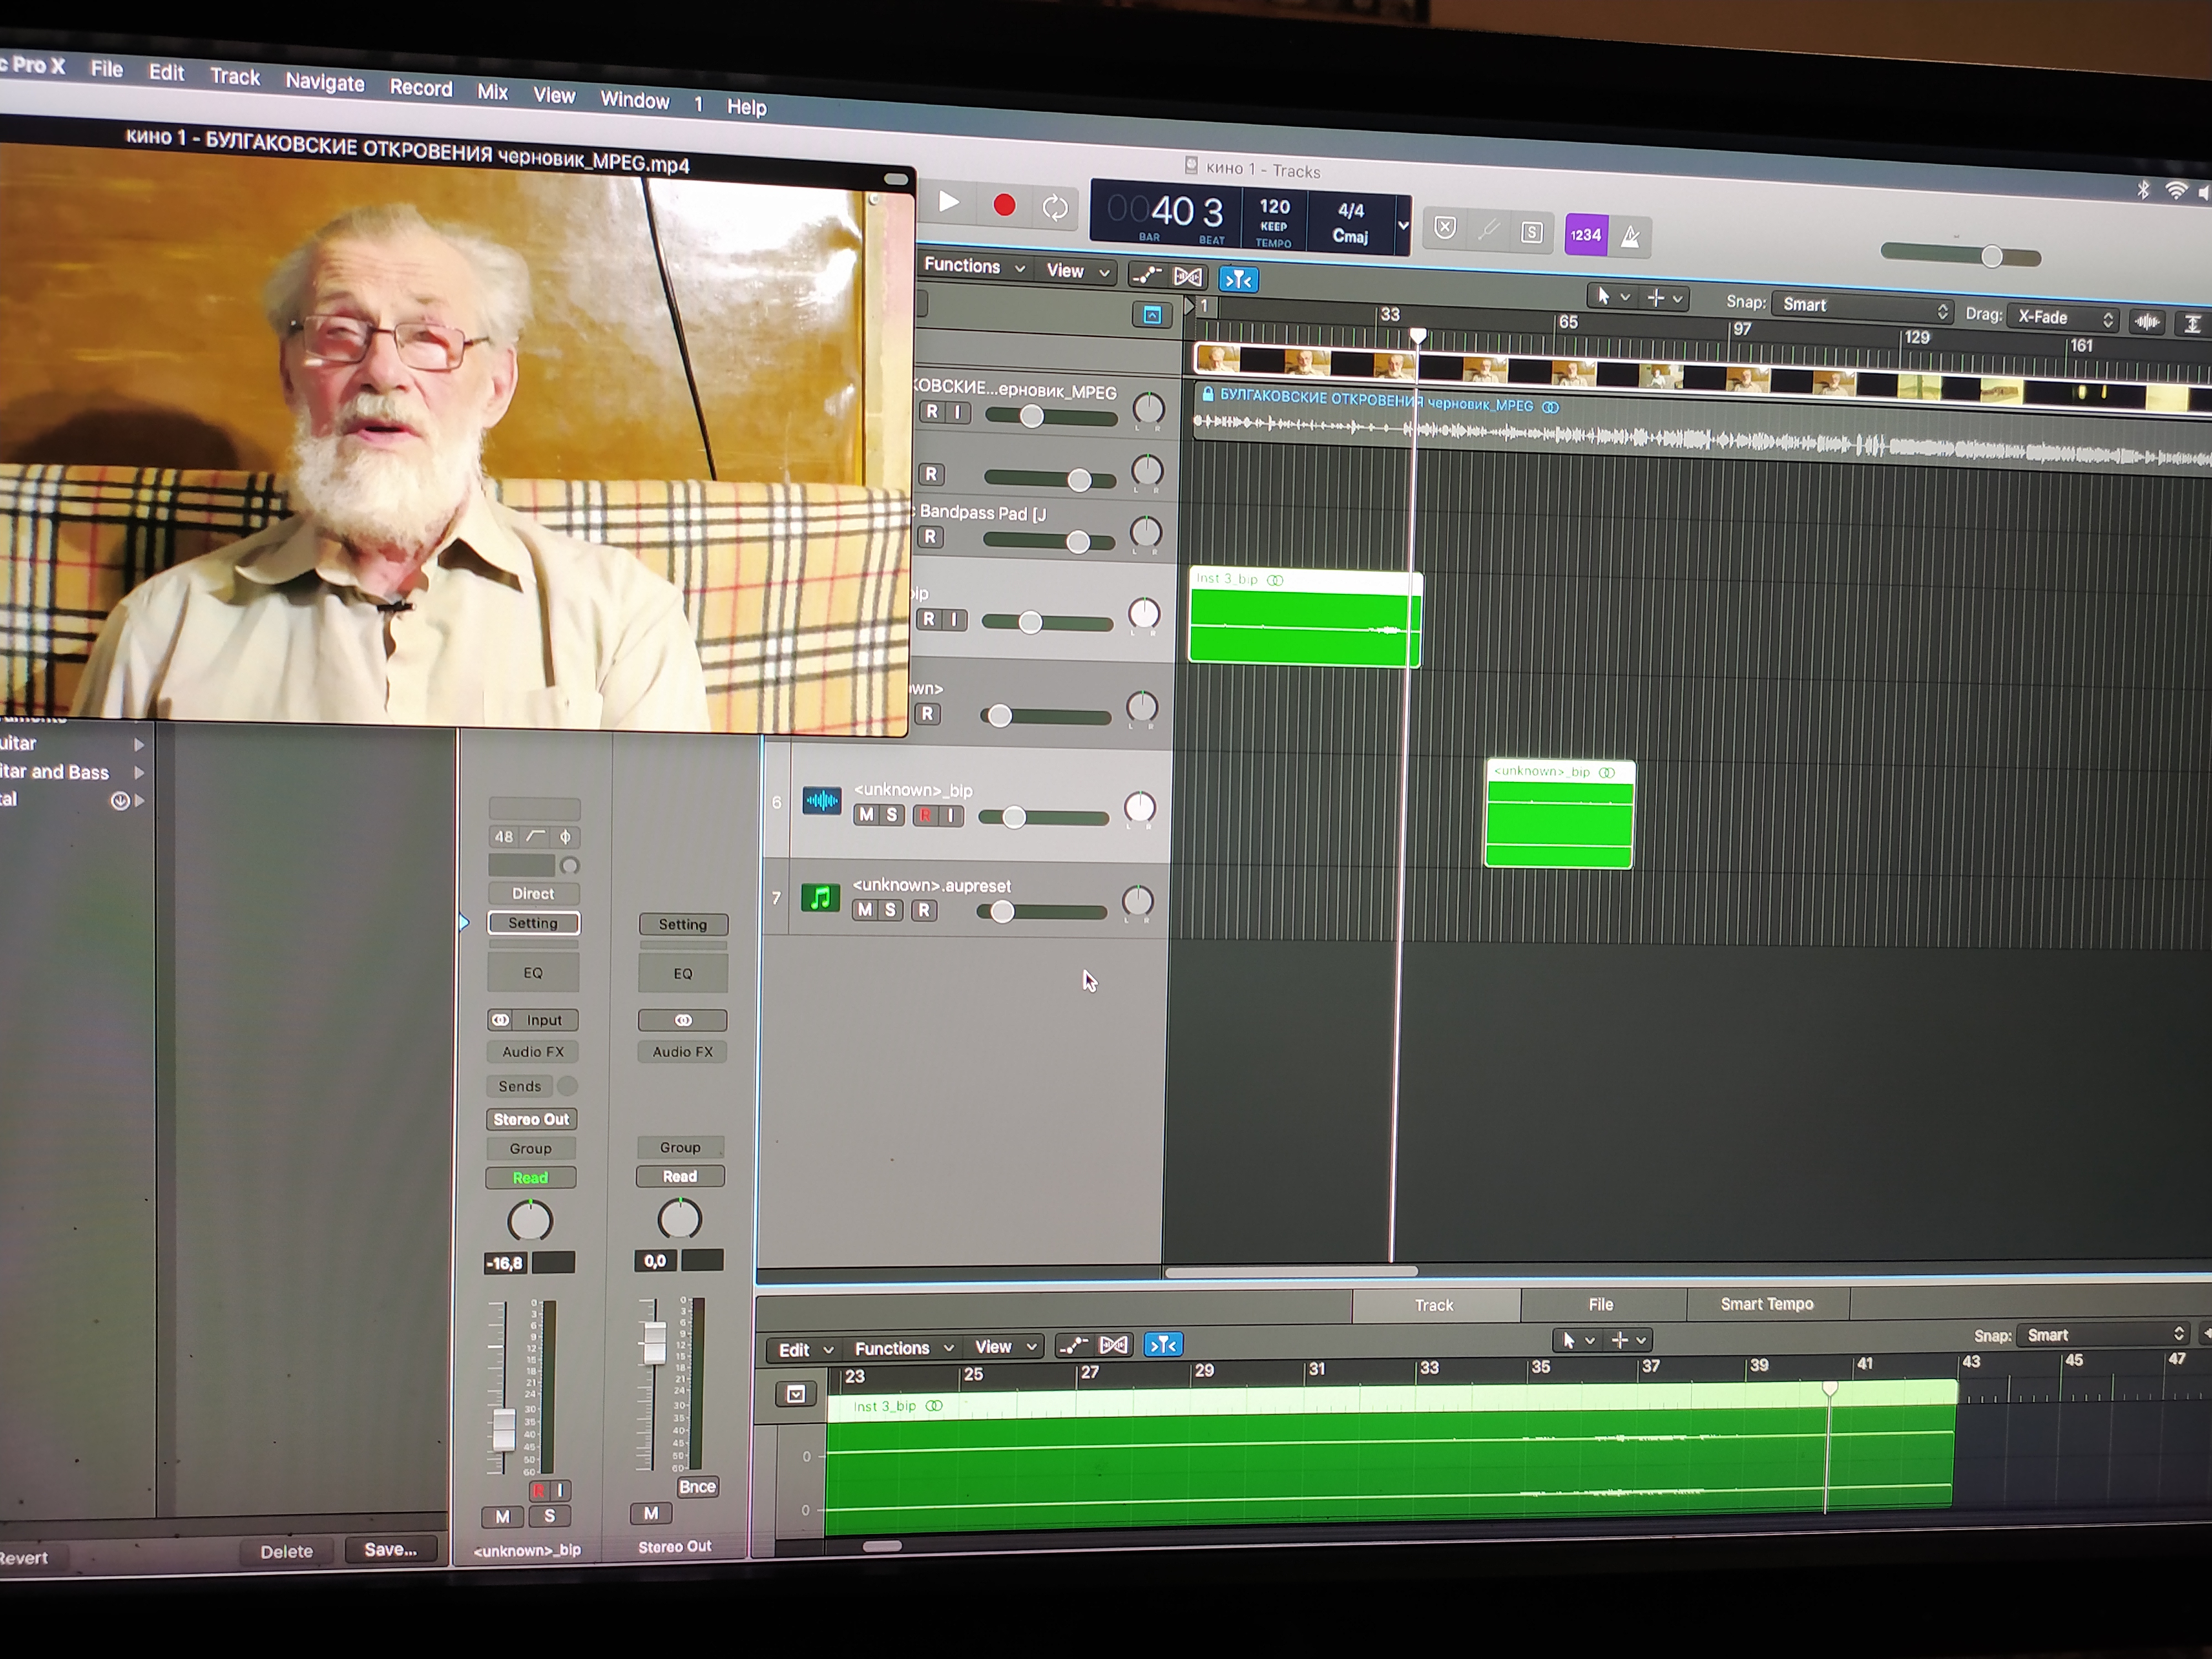Viewport: 2212px width, 1659px height.
Task: Click the EQ area on the Stereo Out strip
Action: pos(683,973)
